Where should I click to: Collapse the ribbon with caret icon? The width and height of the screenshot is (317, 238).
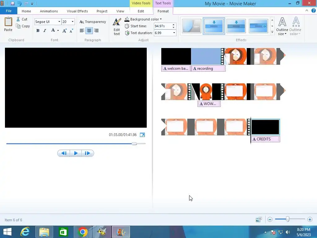point(307,11)
